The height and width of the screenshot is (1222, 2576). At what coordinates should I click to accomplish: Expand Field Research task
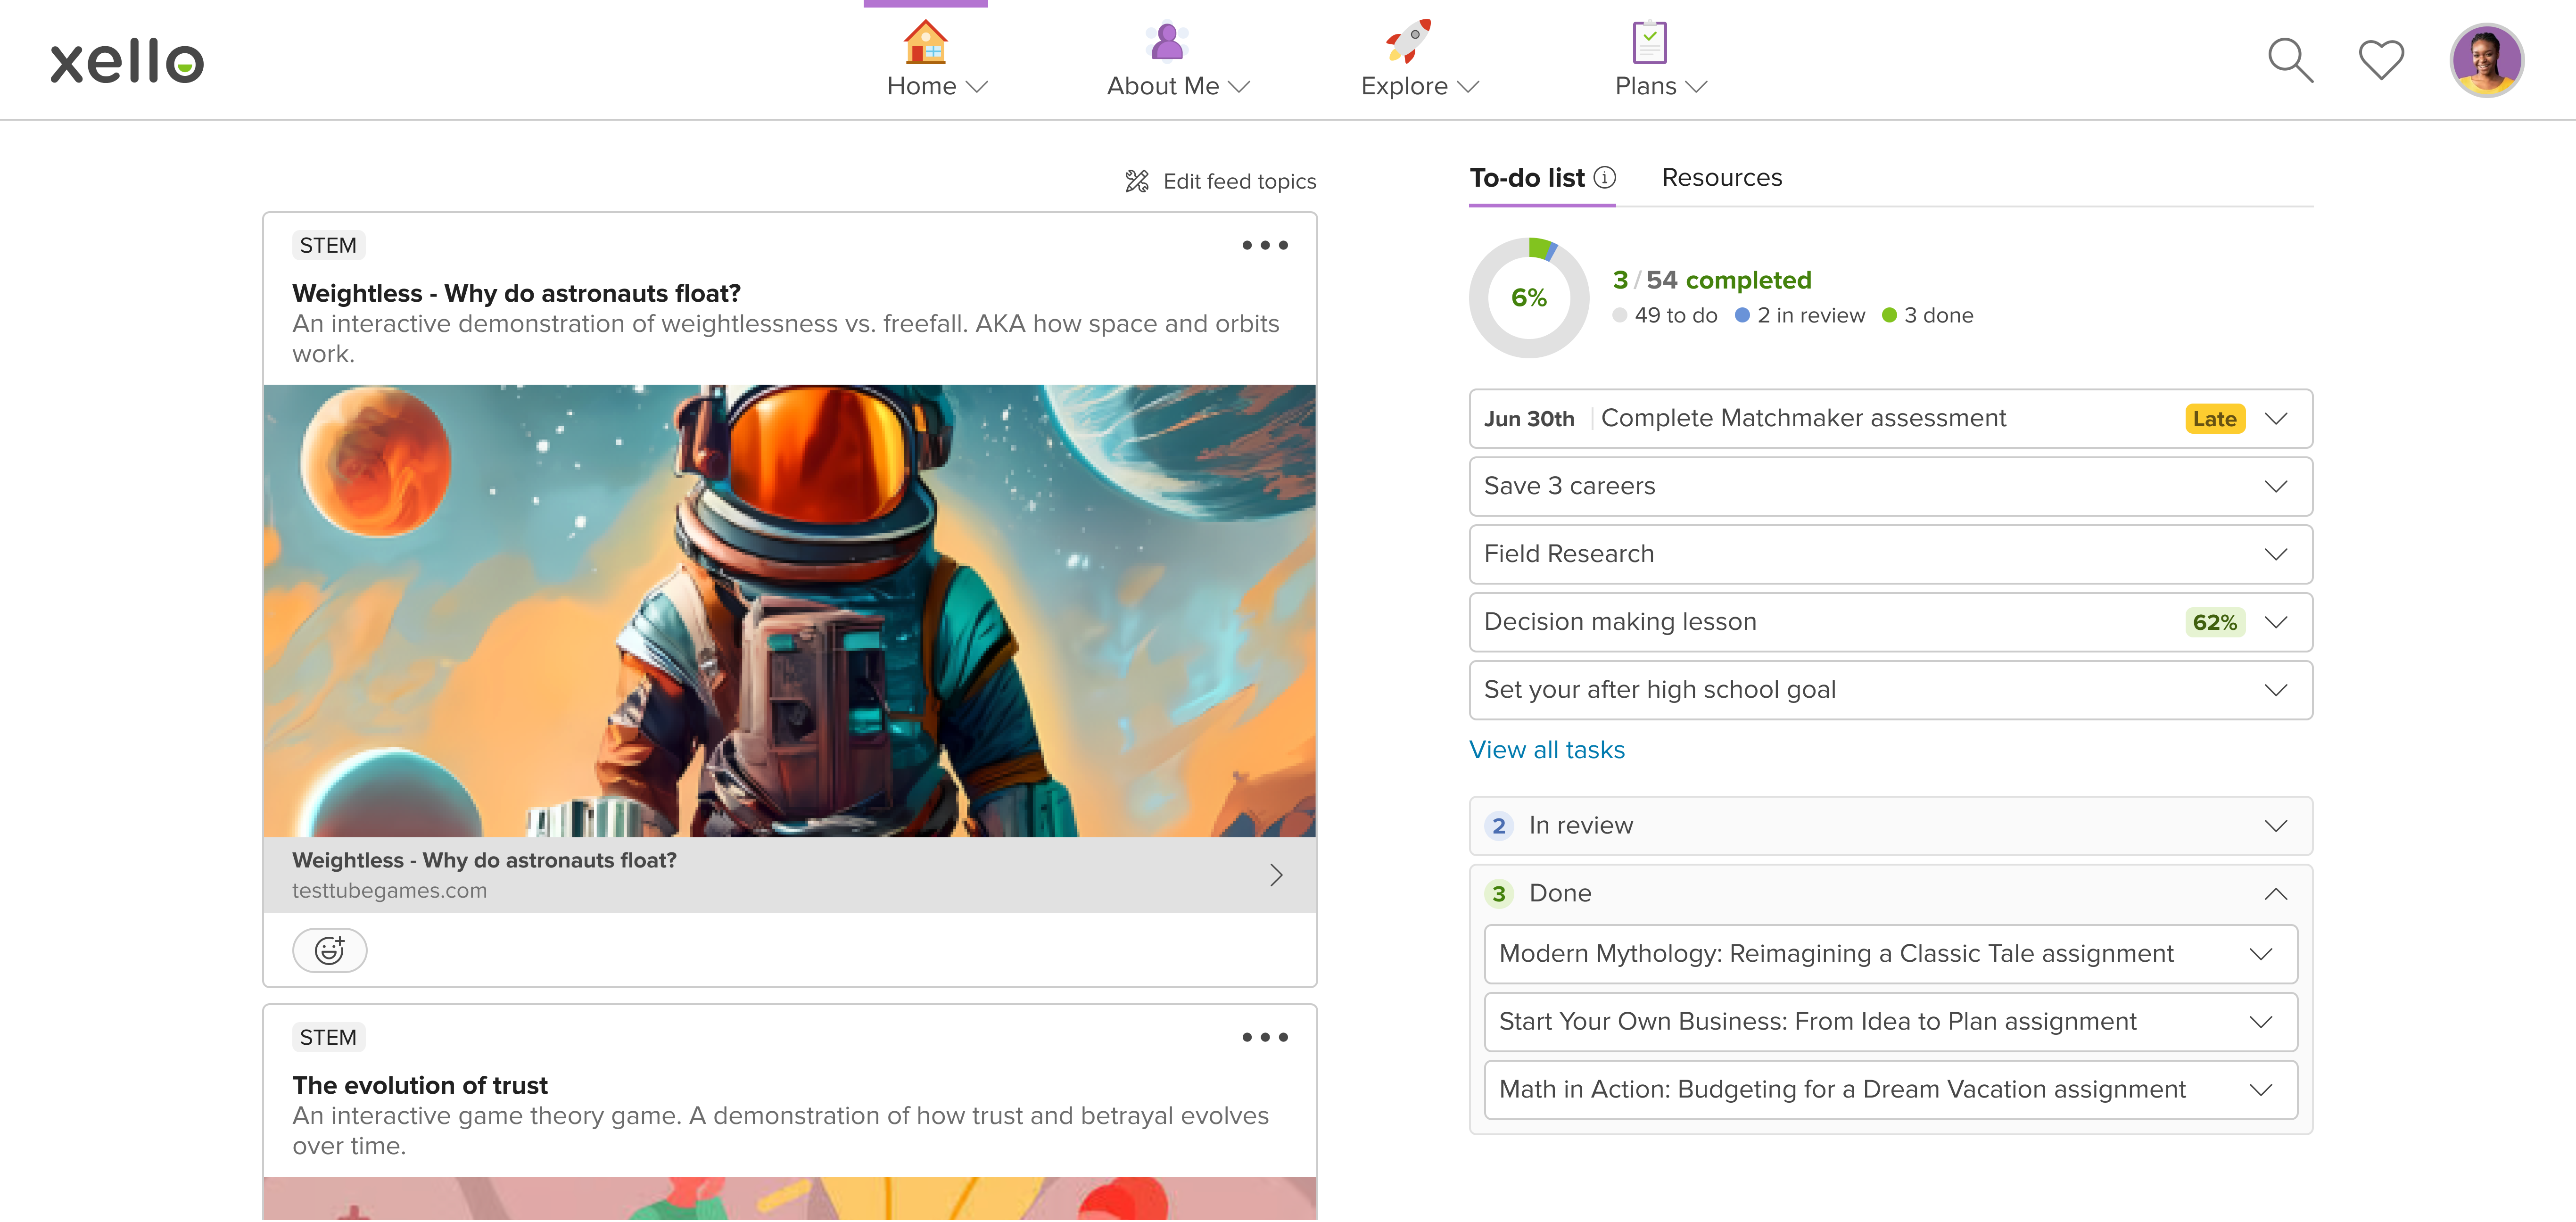(2276, 555)
